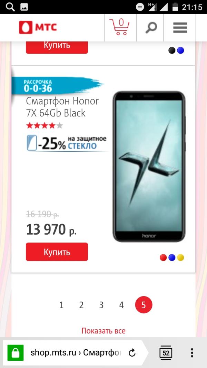207x368 pixels.
Task: Open Смартфон Honor 7X 64Gb Black title
Action: [x=62, y=107]
